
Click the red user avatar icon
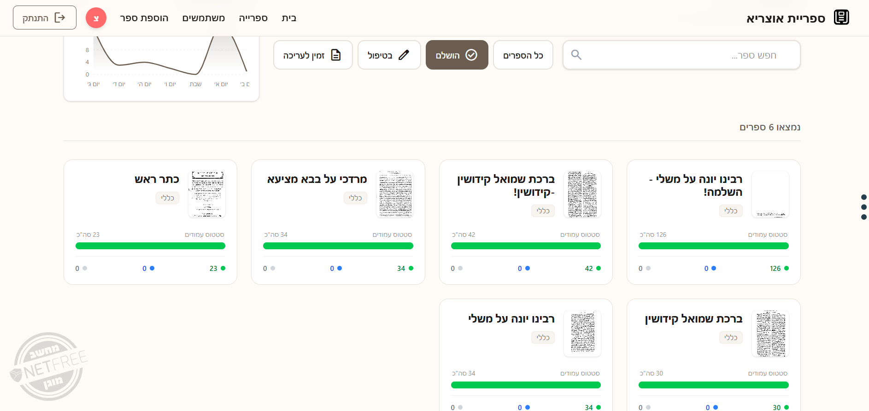point(96,18)
